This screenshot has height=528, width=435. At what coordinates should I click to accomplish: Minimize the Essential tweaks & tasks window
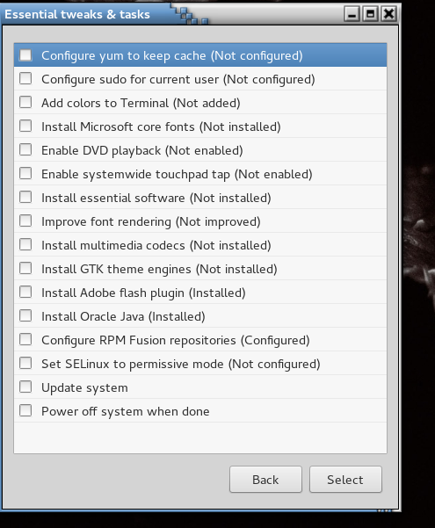click(352, 14)
